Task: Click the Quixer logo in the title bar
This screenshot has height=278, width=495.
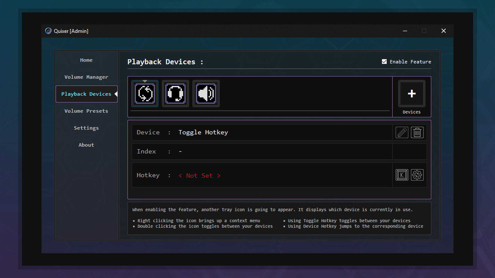Action: tap(48, 31)
